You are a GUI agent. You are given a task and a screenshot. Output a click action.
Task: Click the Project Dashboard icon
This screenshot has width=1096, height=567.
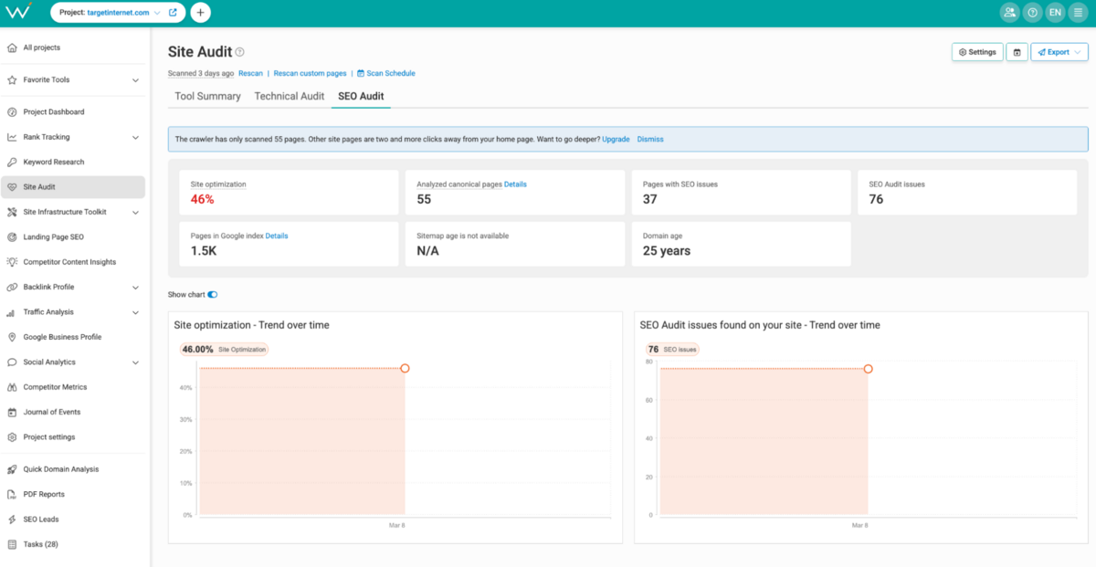pyautogui.click(x=13, y=112)
